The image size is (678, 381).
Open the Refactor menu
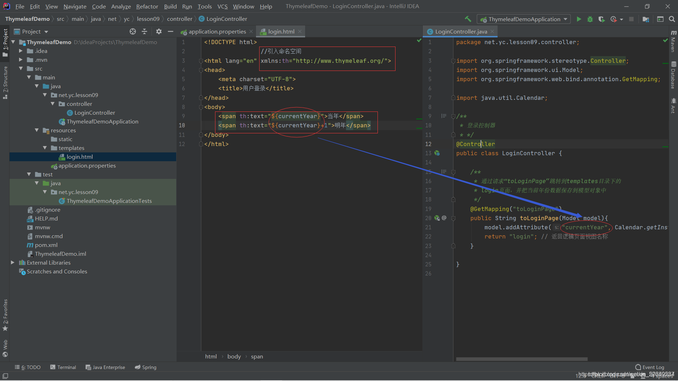pos(147,6)
